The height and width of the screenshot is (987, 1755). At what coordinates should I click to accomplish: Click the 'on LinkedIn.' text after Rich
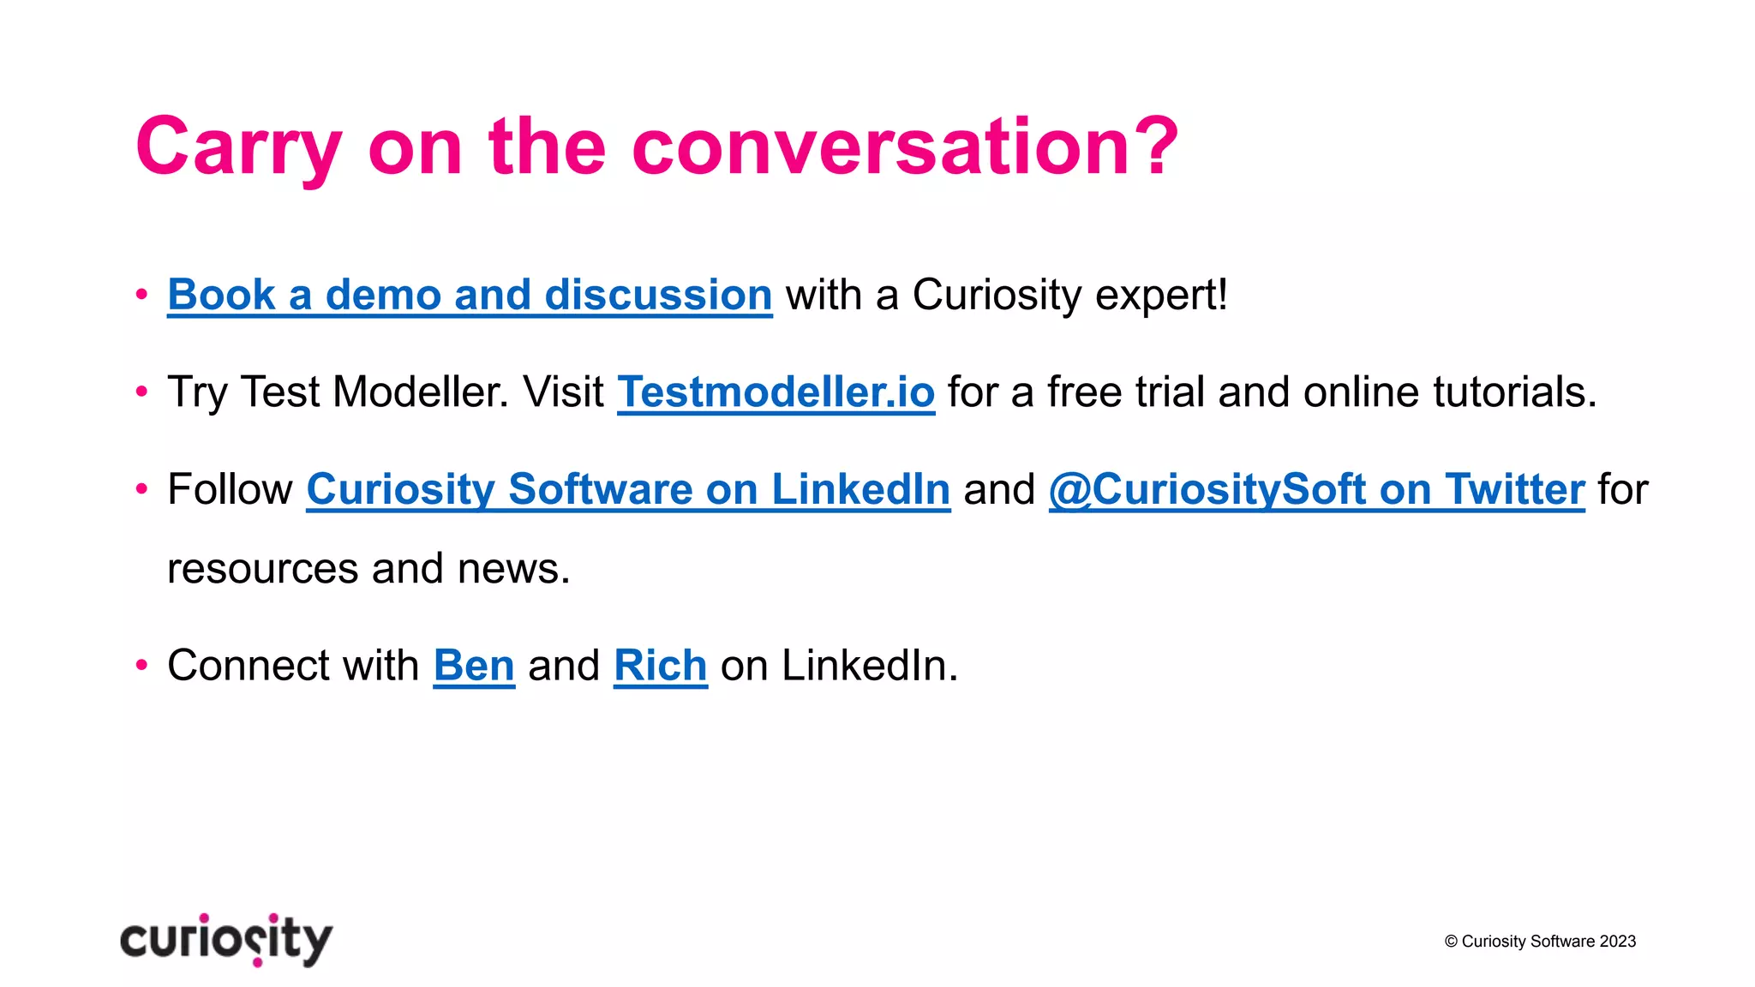pyautogui.click(x=839, y=666)
